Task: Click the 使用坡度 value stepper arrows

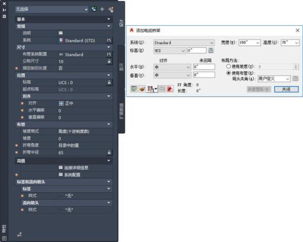Action: pos(296,67)
